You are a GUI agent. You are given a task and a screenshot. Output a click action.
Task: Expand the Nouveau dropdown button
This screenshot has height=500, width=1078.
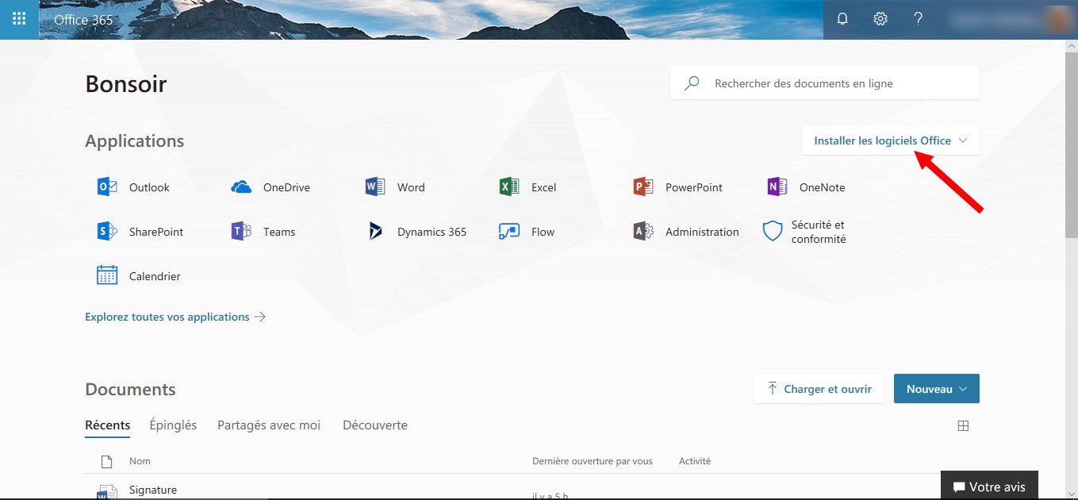click(937, 389)
